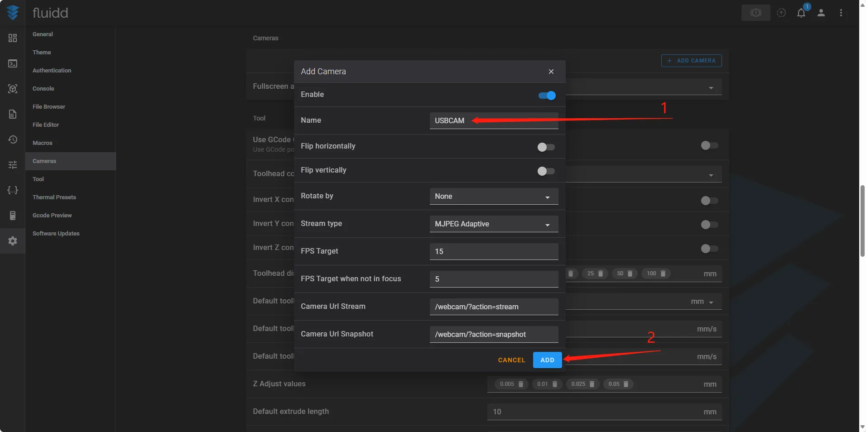Click the notifications bell icon

click(801, 13)
